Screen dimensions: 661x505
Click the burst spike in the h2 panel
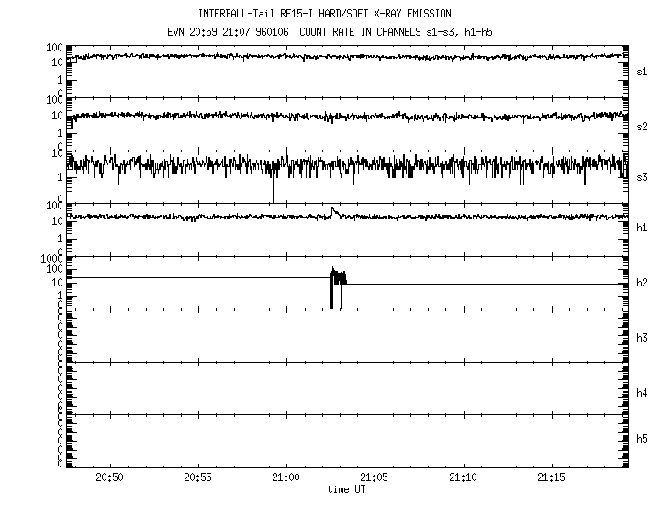pos(338,277)
